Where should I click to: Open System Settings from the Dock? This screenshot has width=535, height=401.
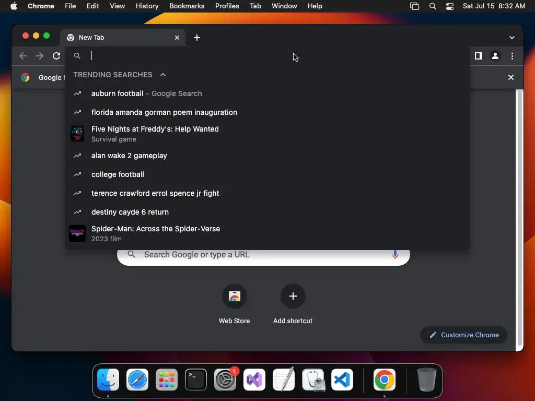(225, 380)
